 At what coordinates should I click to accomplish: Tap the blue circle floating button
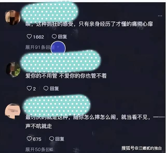coord(58,48)
